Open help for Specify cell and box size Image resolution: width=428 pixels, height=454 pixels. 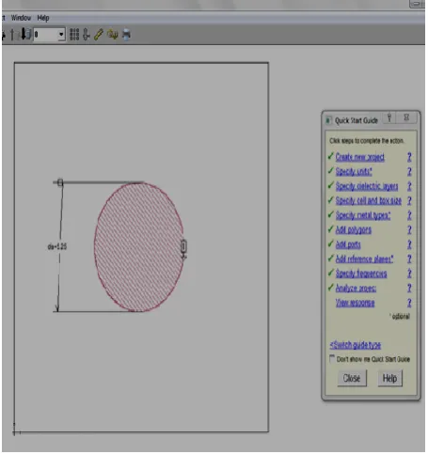[x=409, y=200]
